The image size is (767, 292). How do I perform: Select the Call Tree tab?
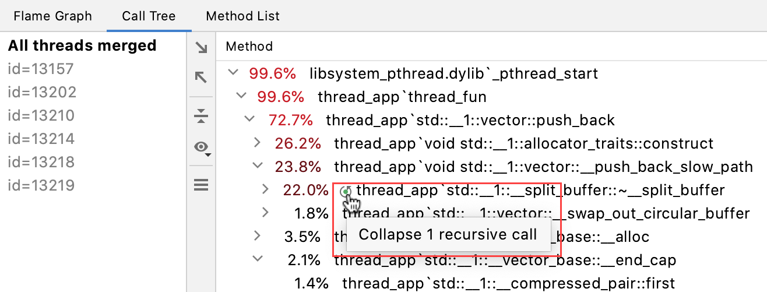[x=149, y=16]
